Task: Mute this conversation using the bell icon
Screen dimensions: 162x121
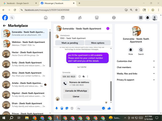Action: coord(131,50)
